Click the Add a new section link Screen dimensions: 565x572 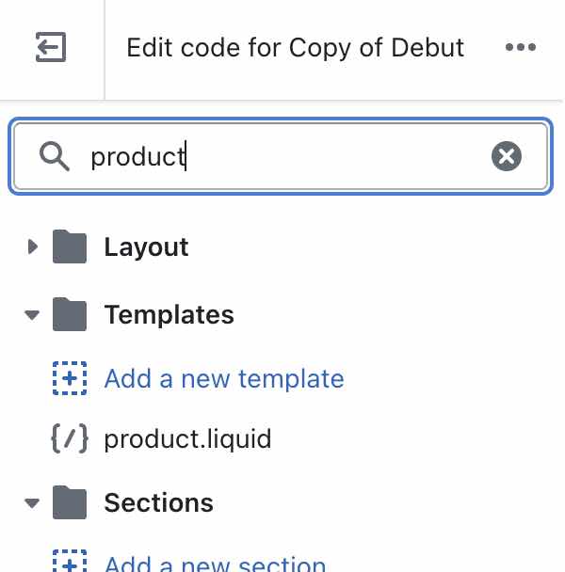tap(215, 564)
